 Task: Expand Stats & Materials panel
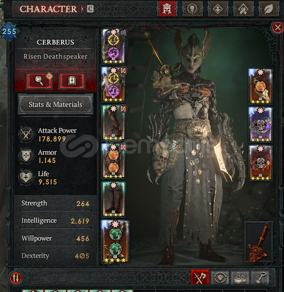click(55, 104)
